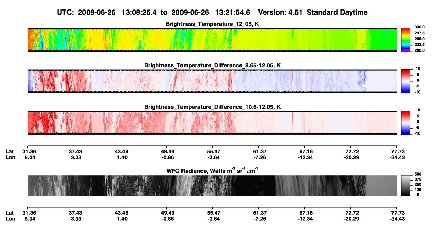Click the 10.6-12.05 difference red-blue color bar
The width and height of the screenshot is (441, 226).
(x=406, y=122)
